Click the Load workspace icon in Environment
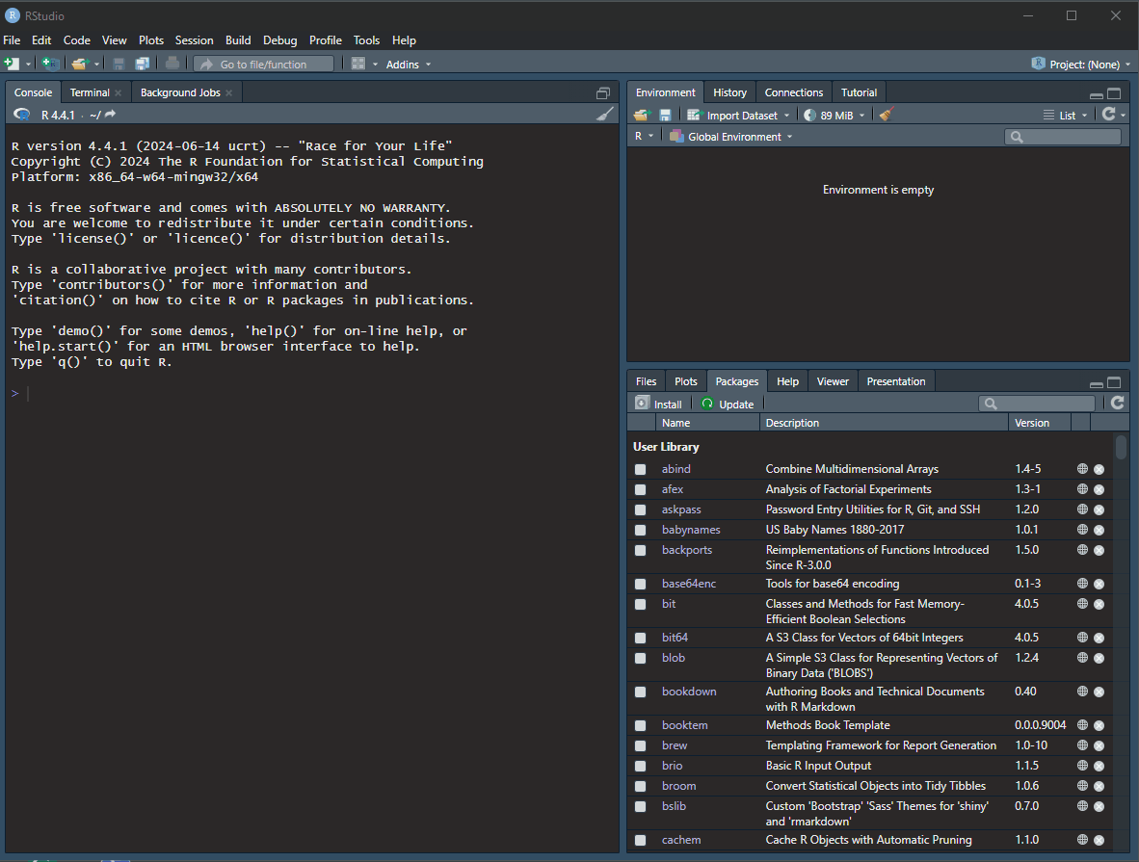Image resolution: width=1139 pixels, height=862 pixels. pyautogui.click(x=641, y=115)
